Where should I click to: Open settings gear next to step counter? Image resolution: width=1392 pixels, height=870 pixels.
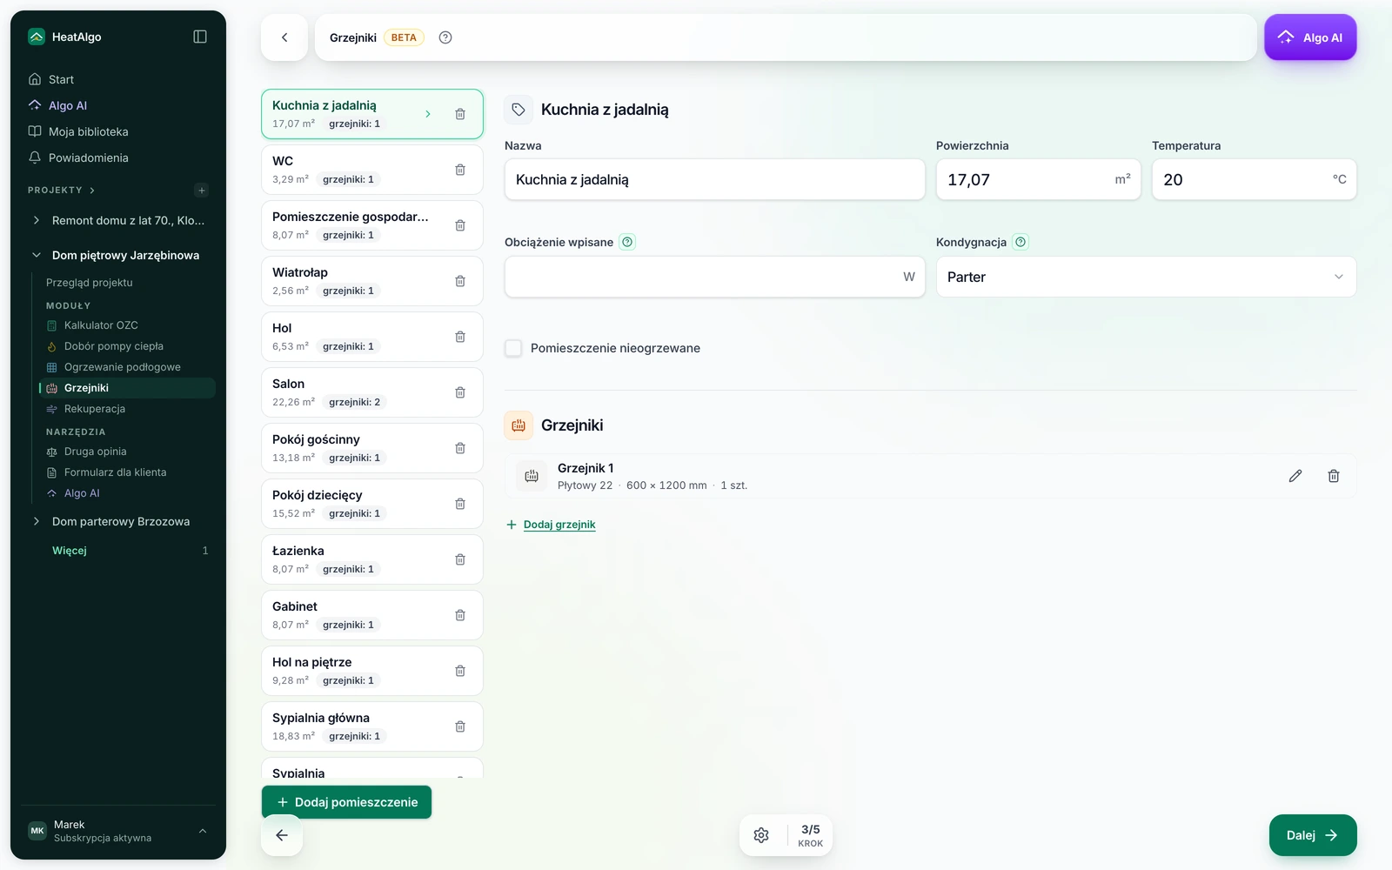(x=761, y=835)
